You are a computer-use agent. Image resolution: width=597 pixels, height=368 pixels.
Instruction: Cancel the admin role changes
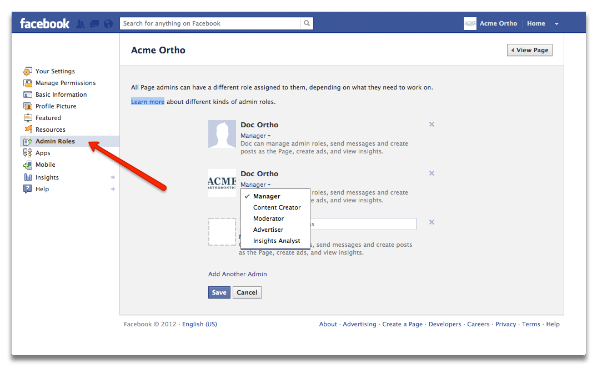[247, 292]
